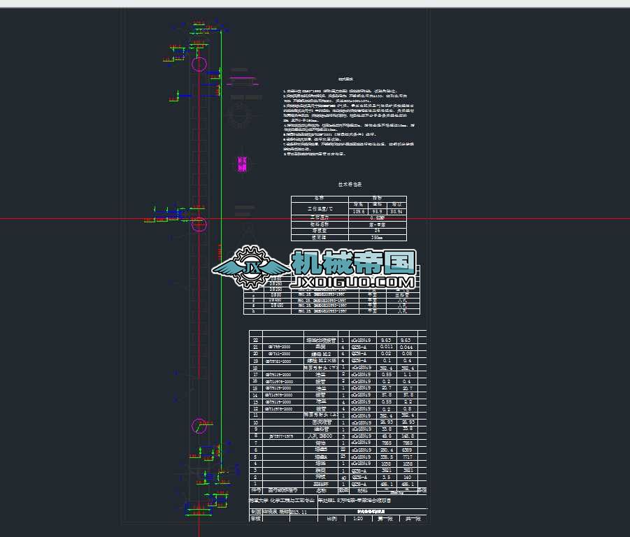Click the total weight 7717 in parts list
The height and width of the screenshot is (537, 630).
[407, 457]
